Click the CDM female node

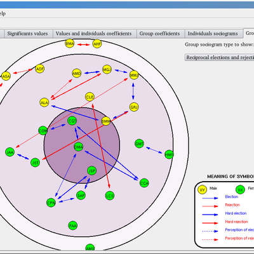pos(43,131)
